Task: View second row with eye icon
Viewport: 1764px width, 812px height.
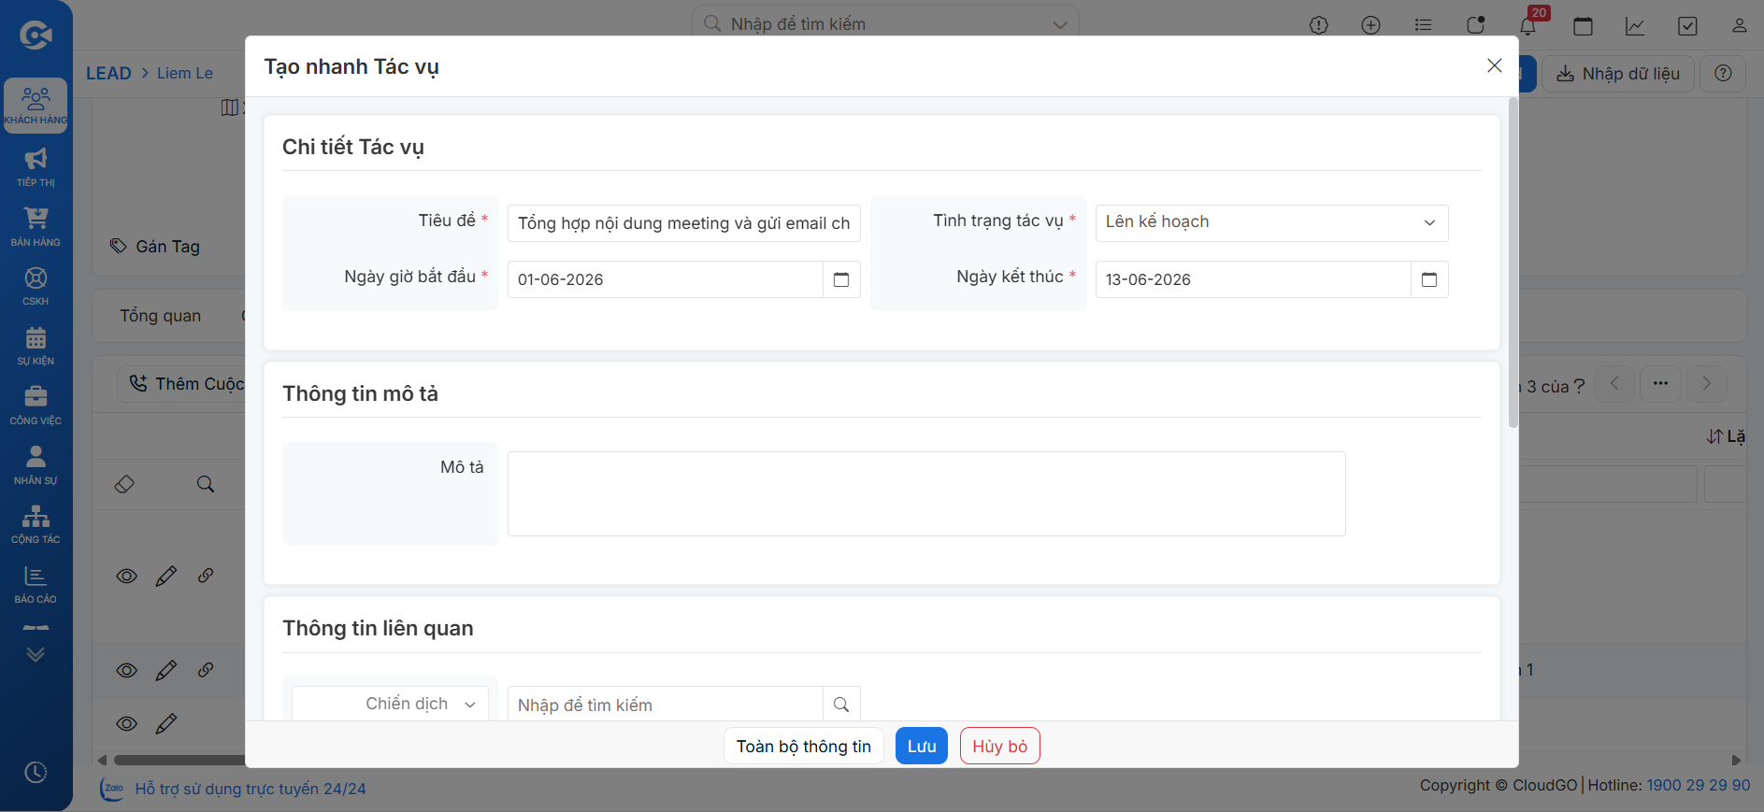Action: [126, 670]
